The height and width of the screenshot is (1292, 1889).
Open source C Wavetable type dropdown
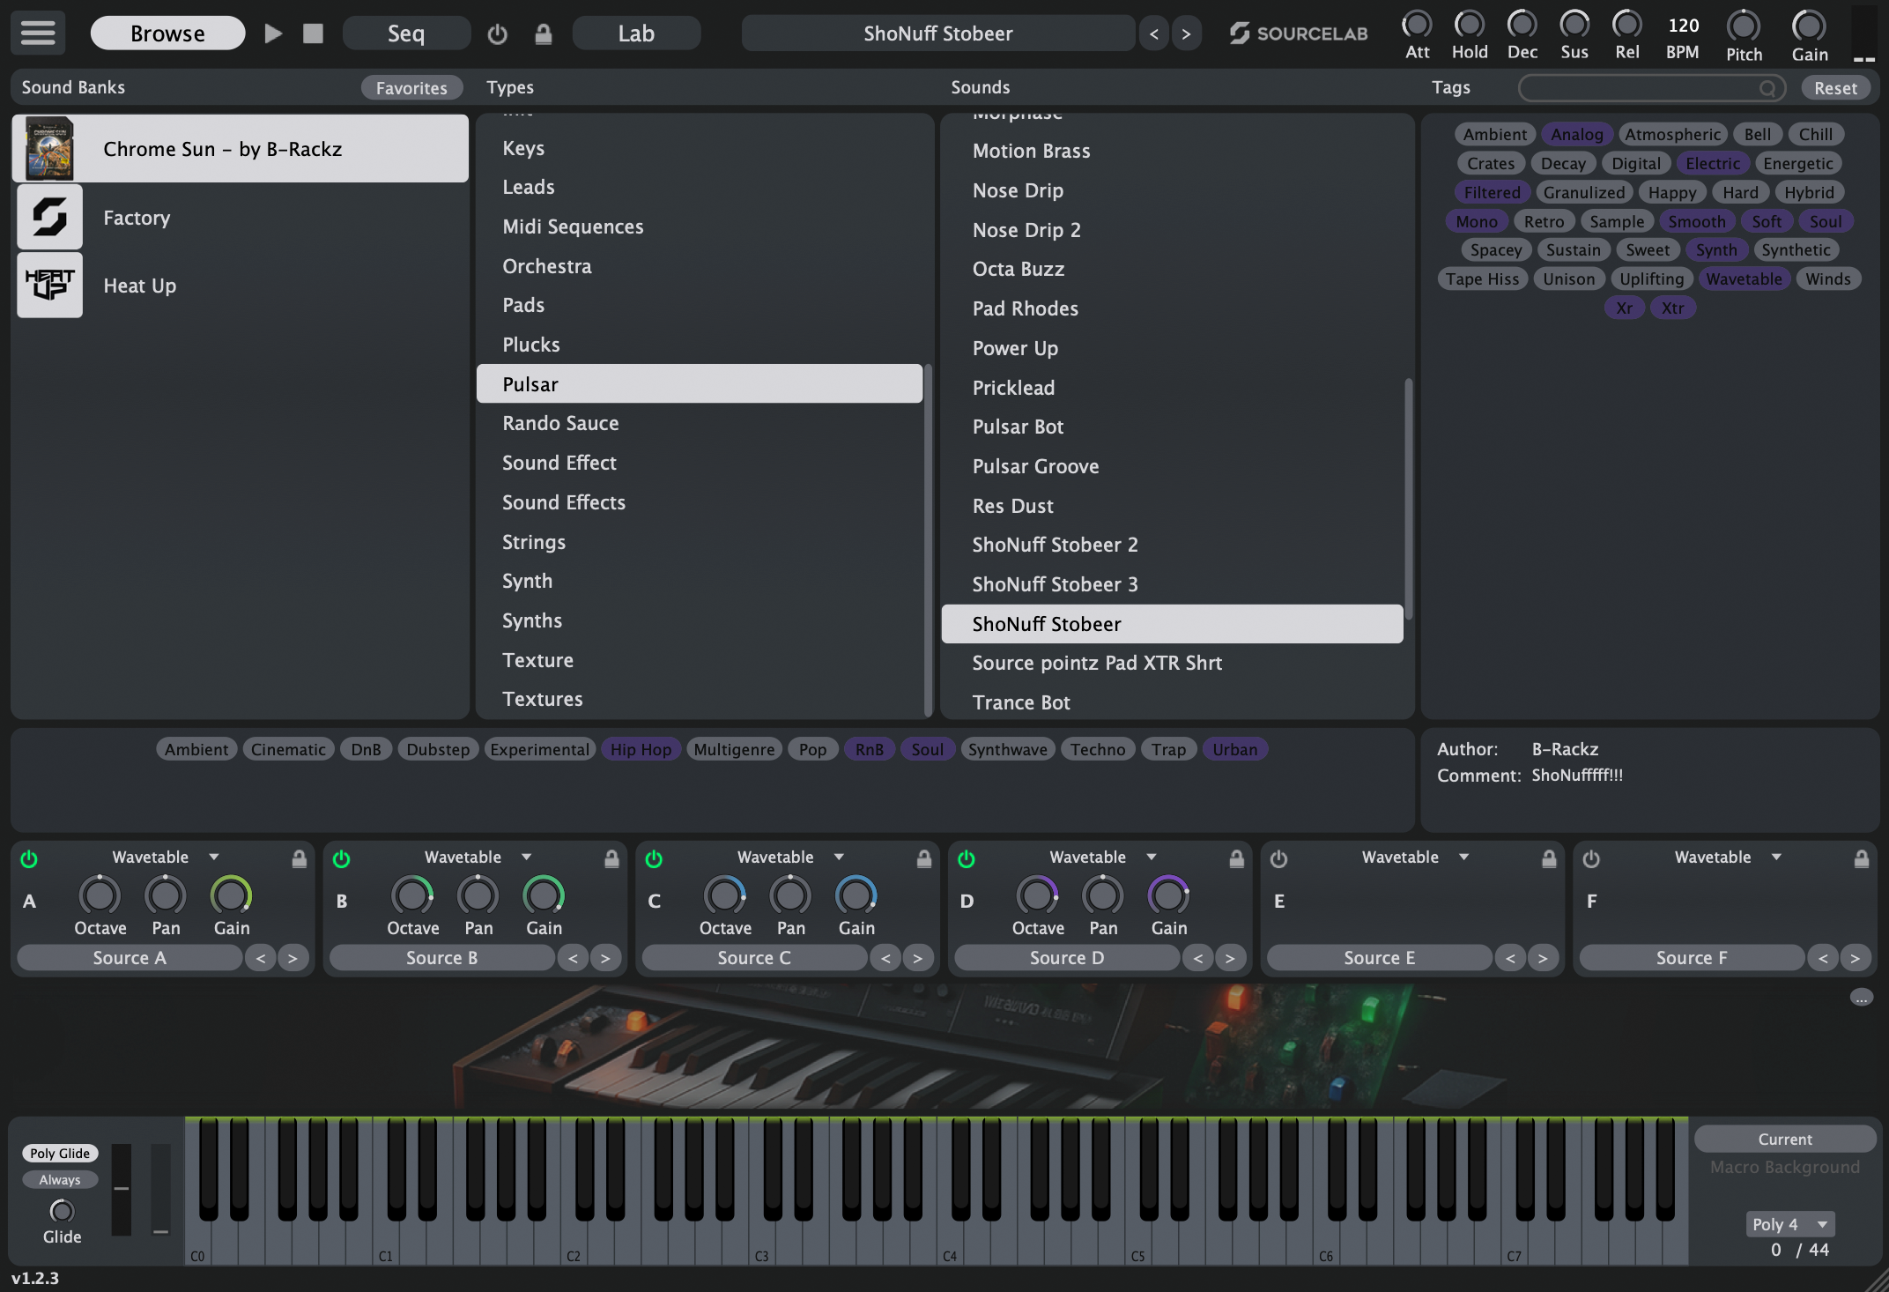point(790,857)
